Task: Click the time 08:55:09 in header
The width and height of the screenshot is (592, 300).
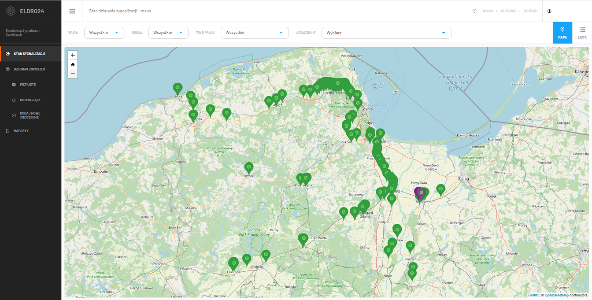Action: point(530,11)
